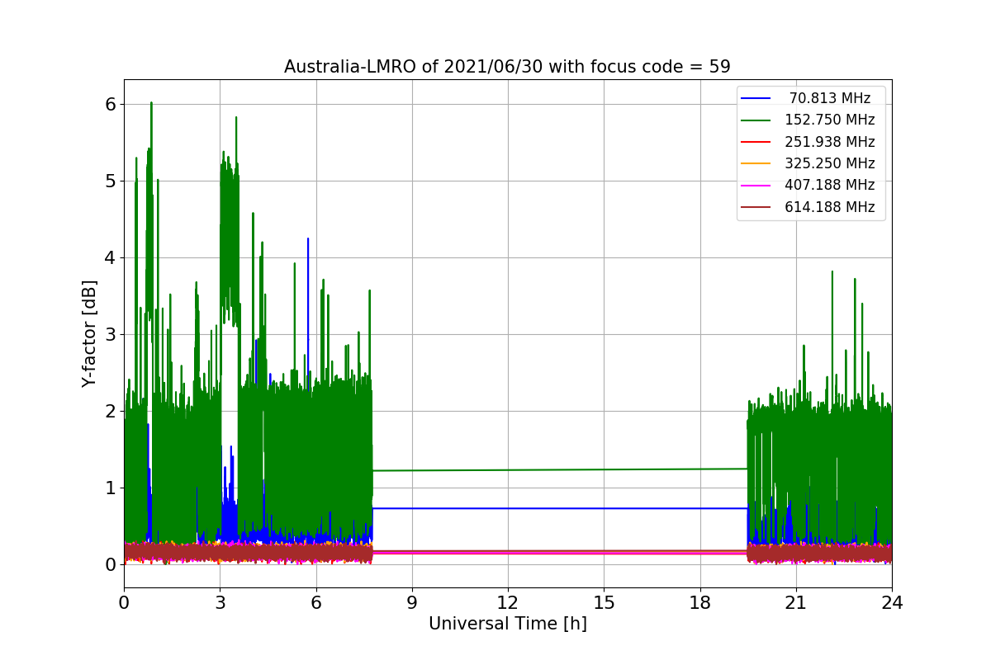Click the 'Y-factor [dB]' axis label
Image resolution: width=991 pixels, height=660 pixels.
point(89,334)
